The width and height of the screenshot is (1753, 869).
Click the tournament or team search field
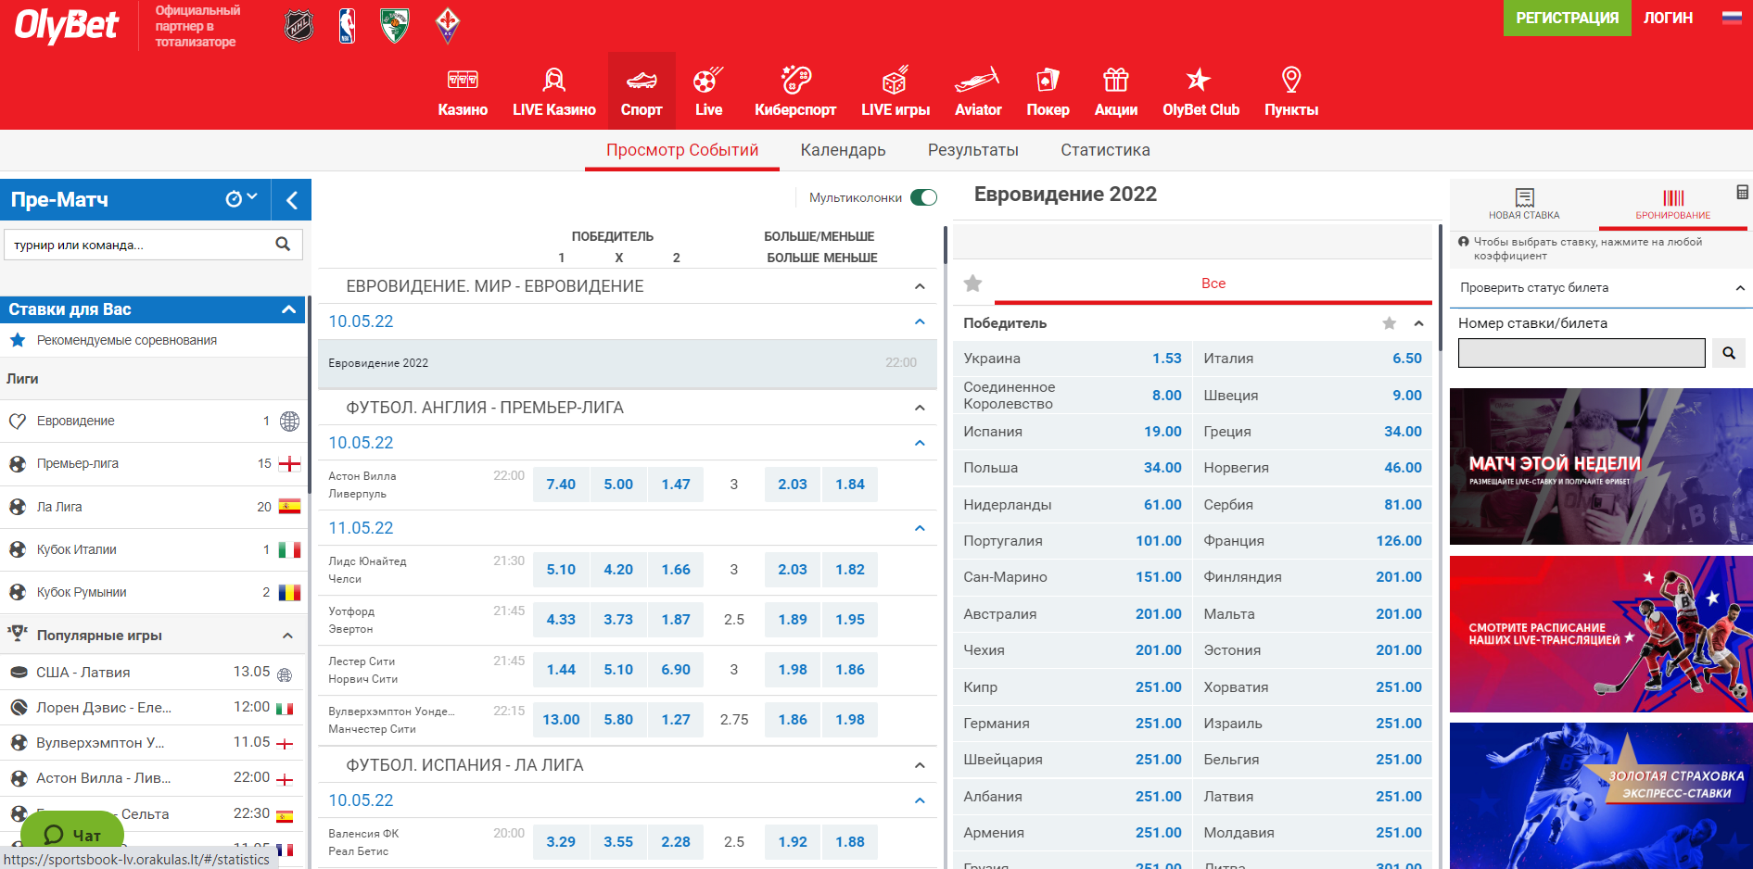[x=139, y=245]
